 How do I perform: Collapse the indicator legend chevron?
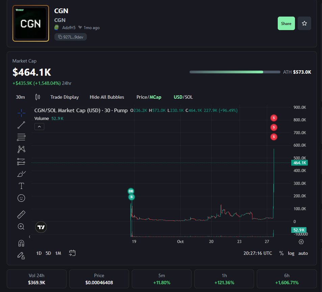[40, 127]
